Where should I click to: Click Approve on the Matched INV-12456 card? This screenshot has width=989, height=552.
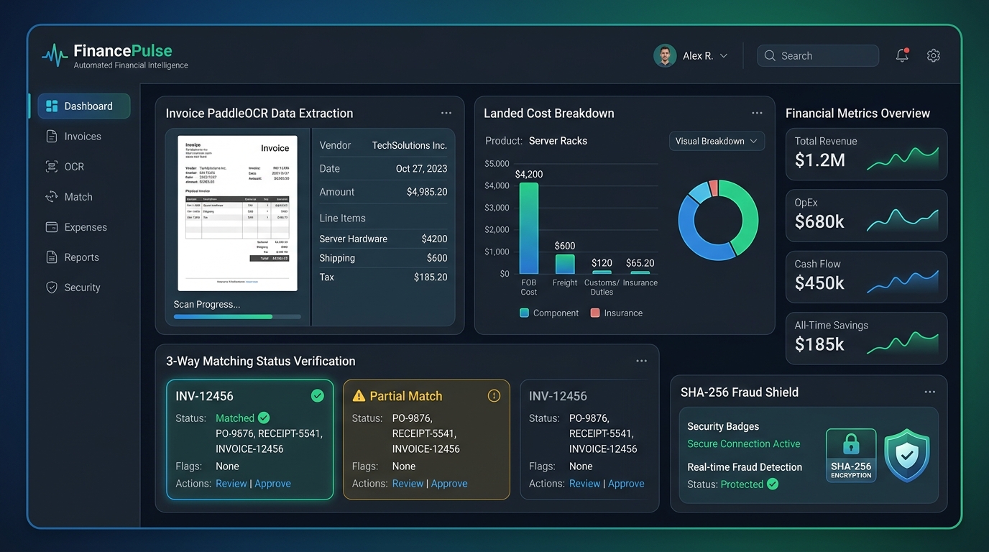(272, 484)
